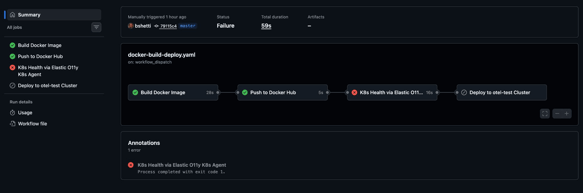The width and height of the screenshot is (583, 193).
Task: Open the Summary page in sidebar
Action: tap(54, 15)
